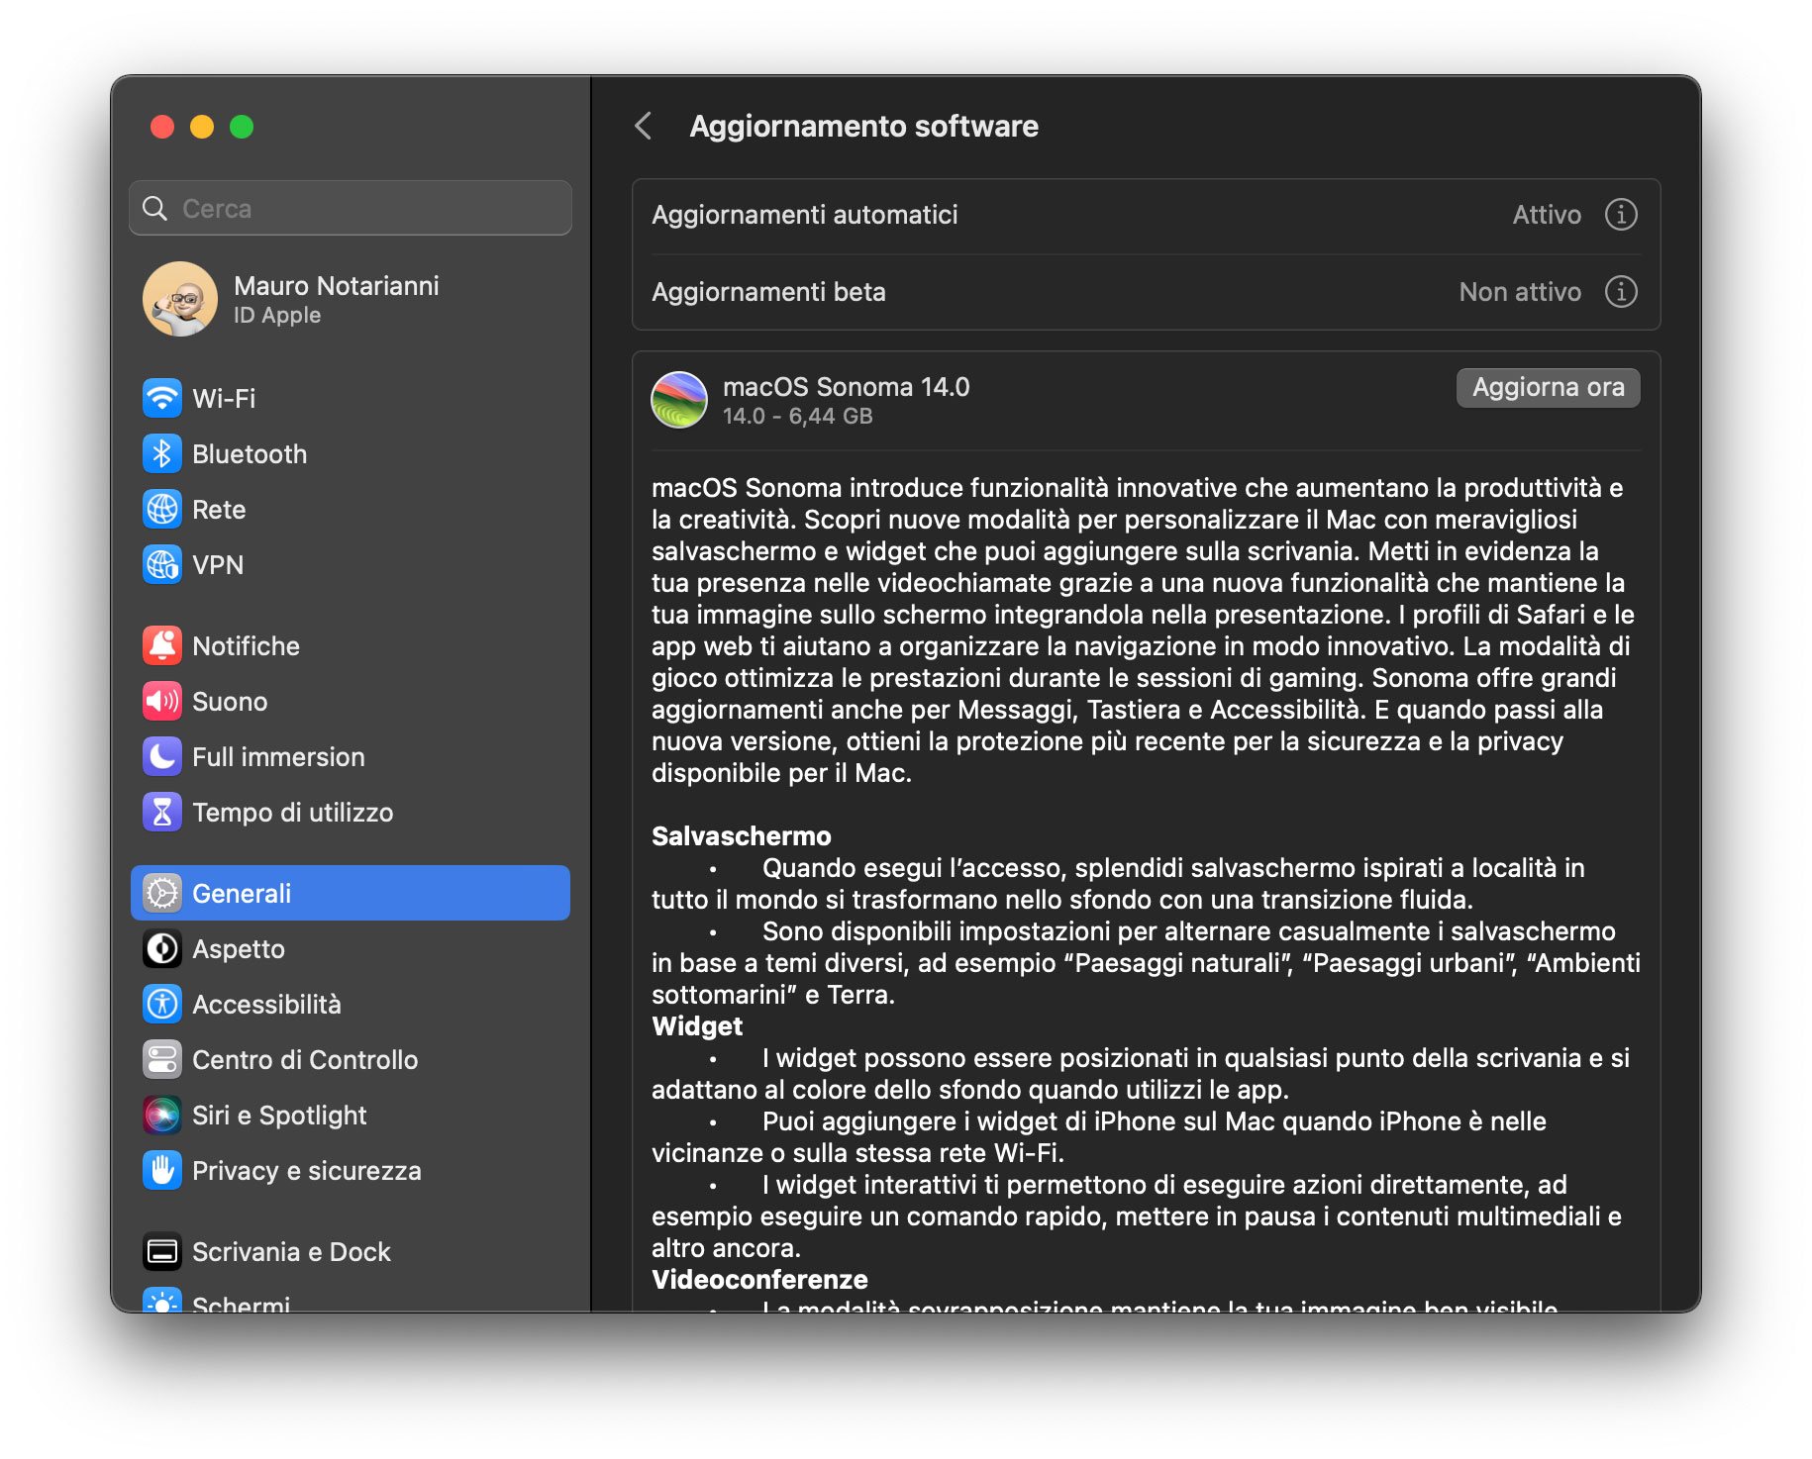Click the Centro di Controllo switches icon
The image size is (1812, 1459).
point(162,1060)
